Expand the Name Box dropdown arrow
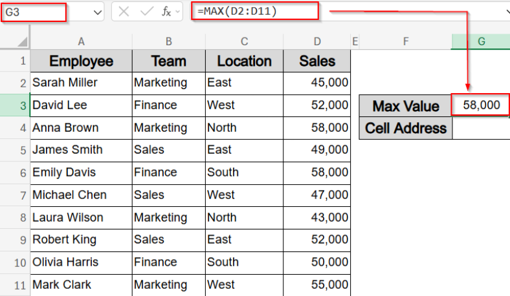 click(97, 12)
